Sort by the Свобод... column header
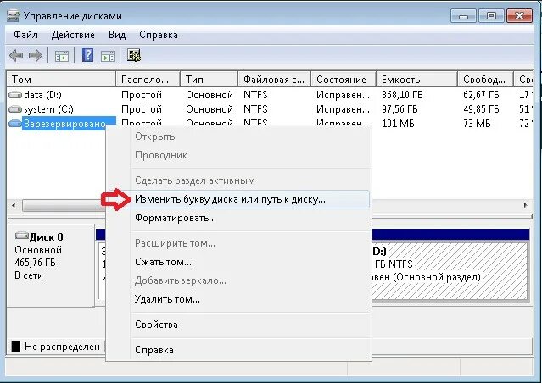 tap(486, 79)
